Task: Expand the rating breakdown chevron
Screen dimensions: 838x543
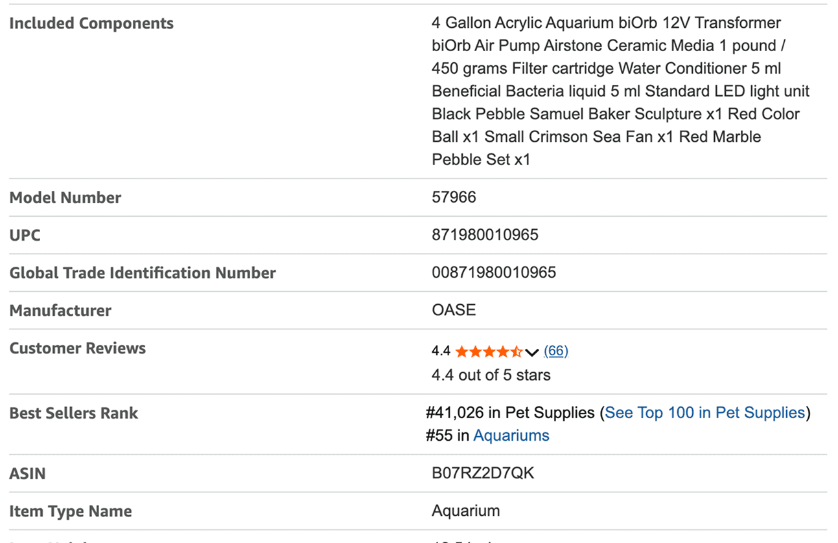Action: [x=532, y=352]
